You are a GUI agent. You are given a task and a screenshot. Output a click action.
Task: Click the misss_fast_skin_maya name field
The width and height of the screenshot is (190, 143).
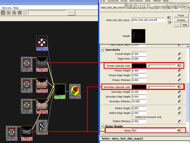click(x=148, y=20)
